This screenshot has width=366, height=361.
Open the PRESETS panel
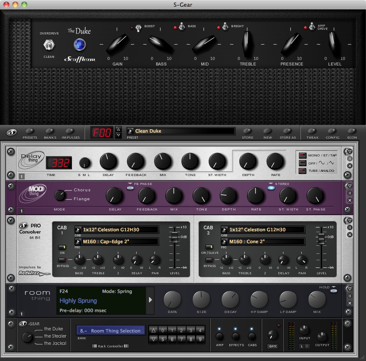point(30,131)
